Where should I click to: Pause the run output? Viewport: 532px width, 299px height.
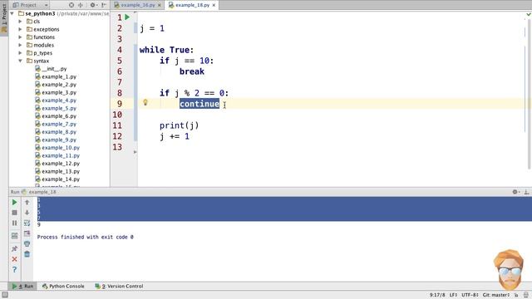(x=14, y=223)
